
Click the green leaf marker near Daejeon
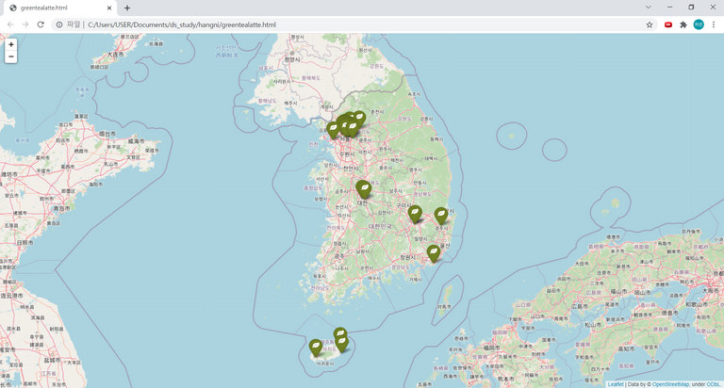(364, 189)
